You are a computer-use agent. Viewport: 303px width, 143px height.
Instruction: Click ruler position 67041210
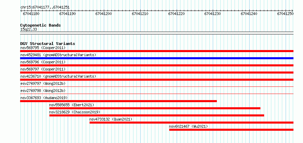click(x=140, y=14)
